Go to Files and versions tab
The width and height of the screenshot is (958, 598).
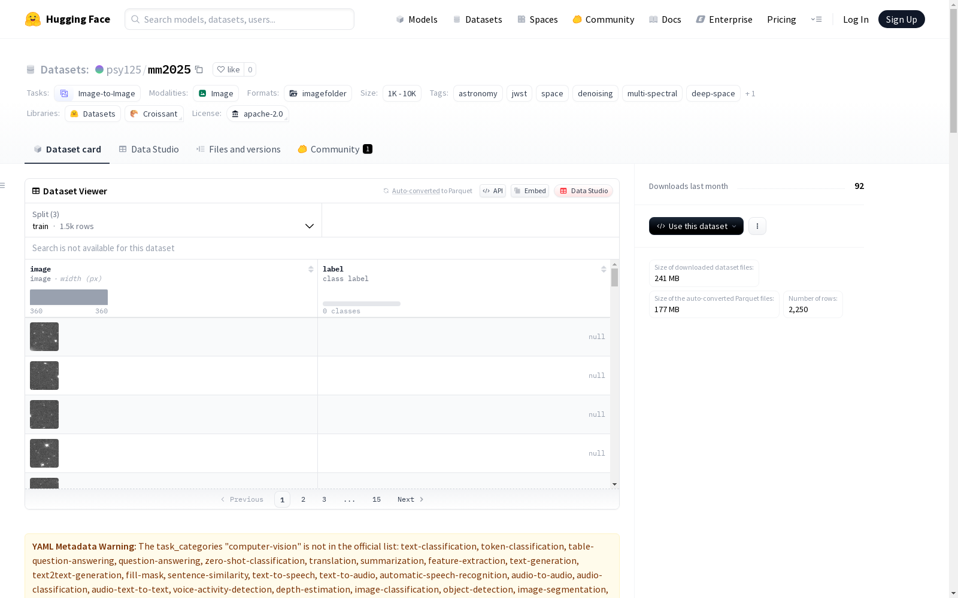pos(238,149)
